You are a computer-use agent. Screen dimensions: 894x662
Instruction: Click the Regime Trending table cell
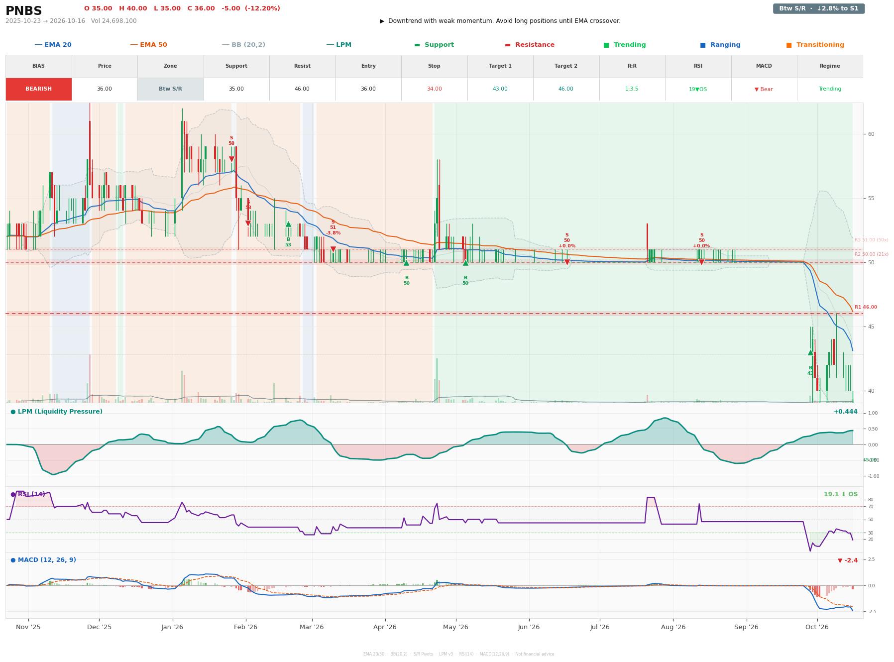[x=830, y=89]
